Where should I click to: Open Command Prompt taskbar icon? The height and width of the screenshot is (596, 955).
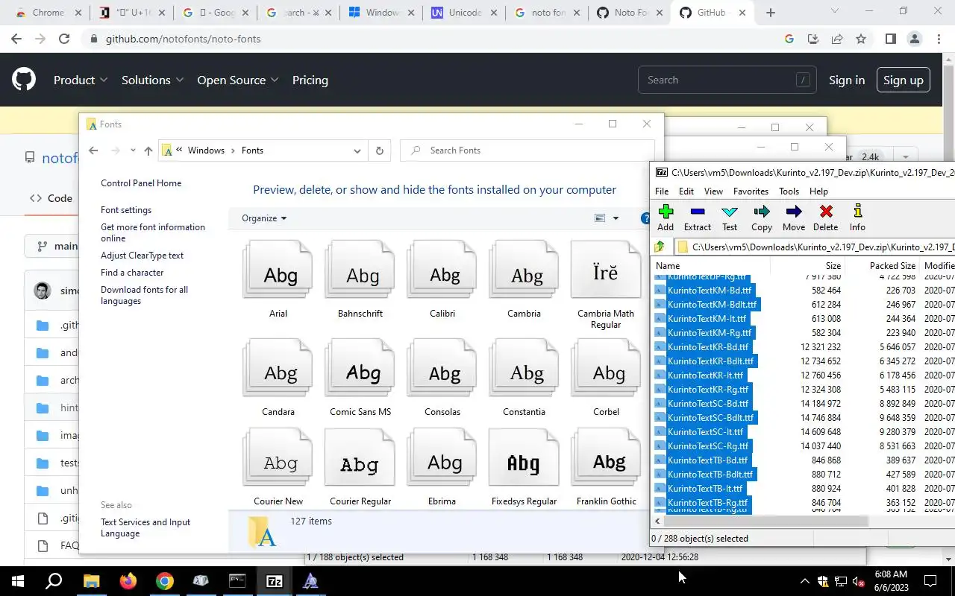click(x=237, y=581)
